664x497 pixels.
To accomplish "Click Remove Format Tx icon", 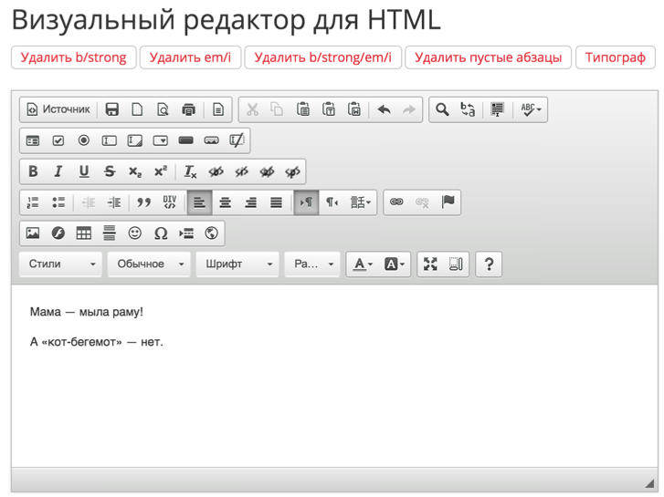I will [190, 171].
